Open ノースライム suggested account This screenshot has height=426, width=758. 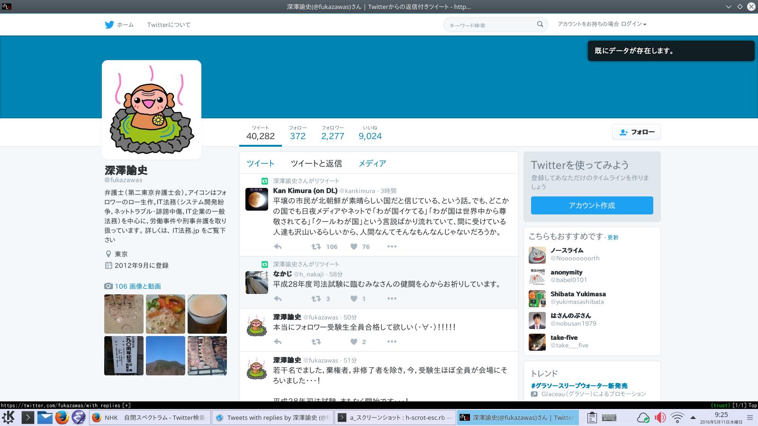coord(567,250)
